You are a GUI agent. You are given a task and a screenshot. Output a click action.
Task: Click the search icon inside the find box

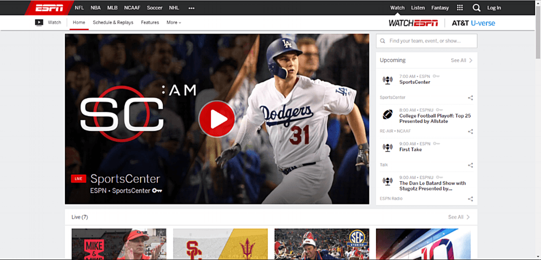[x=382, y=41]
